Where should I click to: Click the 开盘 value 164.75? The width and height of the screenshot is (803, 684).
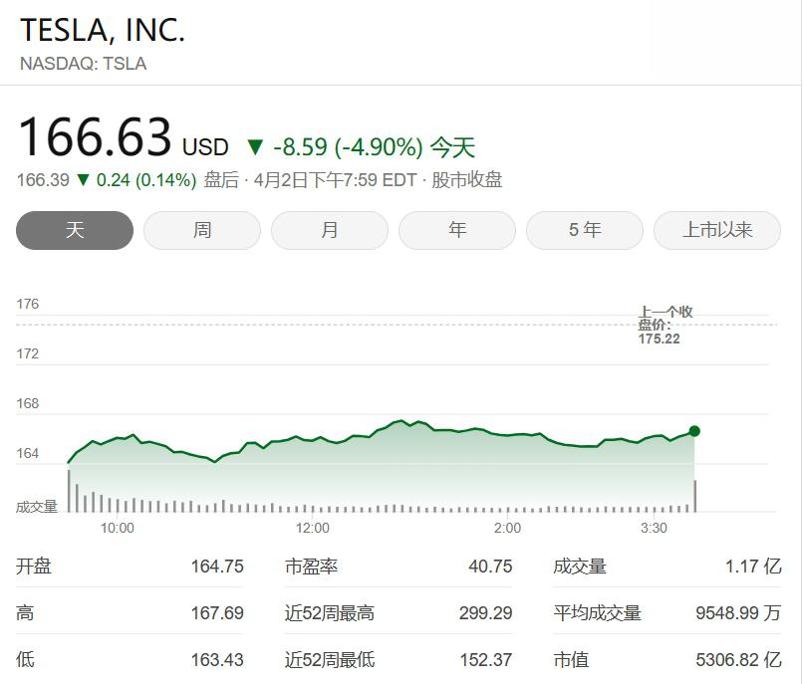pos(217,567)
